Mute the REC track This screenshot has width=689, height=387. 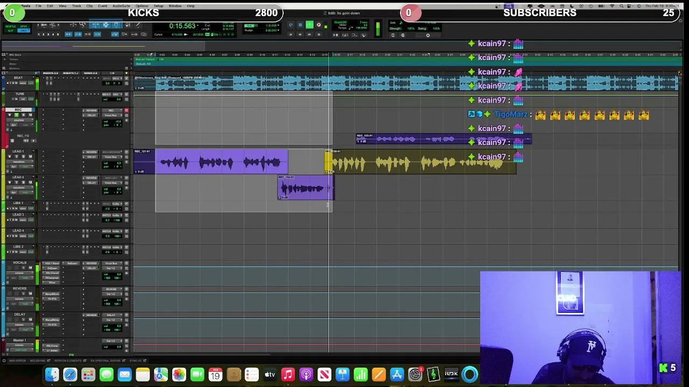pyautogui.click(x=30, y=114)
